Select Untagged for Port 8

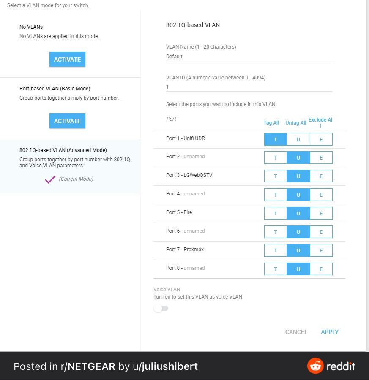[298, 269]
